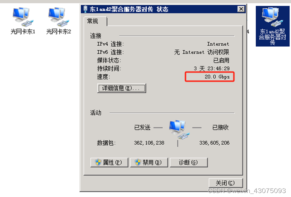This screenshot has width=291, height=197.
Task: Click the received packets count 336,605,206
Action: [x=214, y=143]
